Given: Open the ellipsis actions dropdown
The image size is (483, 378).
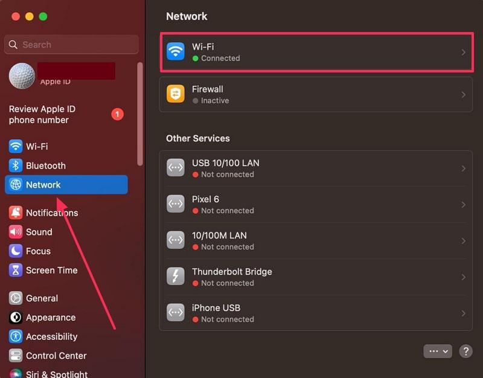Looking at the screenshot, I should 438,351.
